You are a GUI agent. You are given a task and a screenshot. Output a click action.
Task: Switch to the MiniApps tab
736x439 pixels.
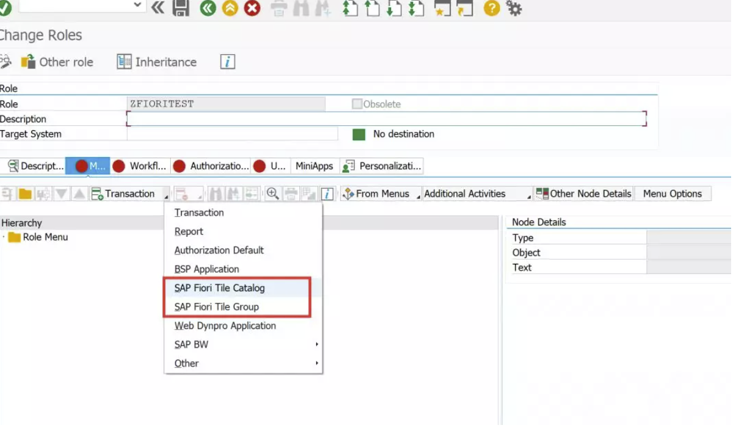pyautogui.click(x=314, y=165)
